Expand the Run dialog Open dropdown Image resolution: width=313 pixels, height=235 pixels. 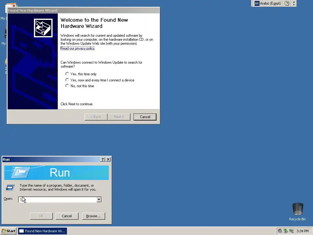[x=99, y=200]
